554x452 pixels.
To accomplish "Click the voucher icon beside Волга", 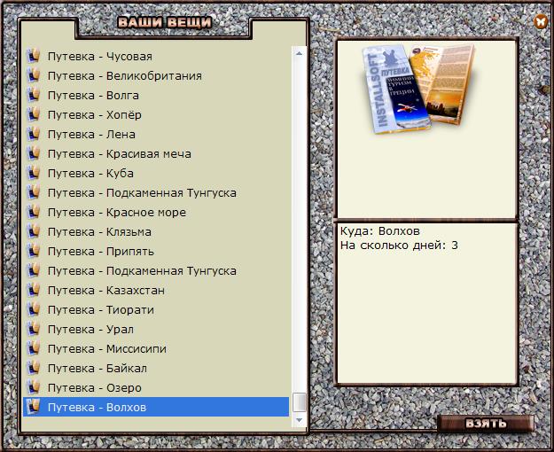I will click(x=33, y=95).
